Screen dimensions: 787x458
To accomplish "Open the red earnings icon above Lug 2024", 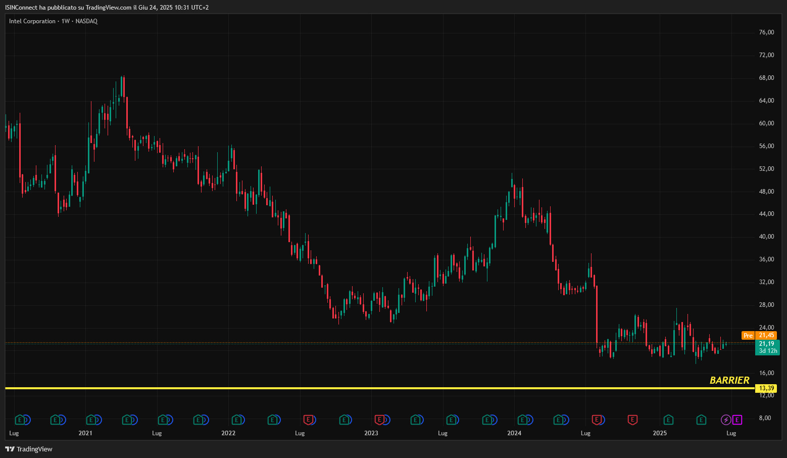I will [597, 420].
